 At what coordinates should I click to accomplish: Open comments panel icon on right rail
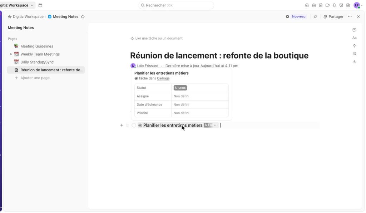(x=354, y=30)
